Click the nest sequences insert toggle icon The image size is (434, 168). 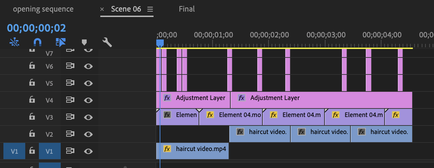coord(14,42)
